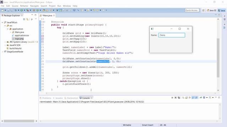Open the Open Console dropdown arrow
The height and width of the screenshot is (127, 227).
[213, 98]
